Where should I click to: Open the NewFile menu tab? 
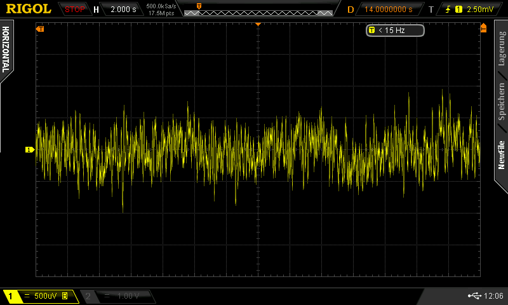[x=501, y=155]
